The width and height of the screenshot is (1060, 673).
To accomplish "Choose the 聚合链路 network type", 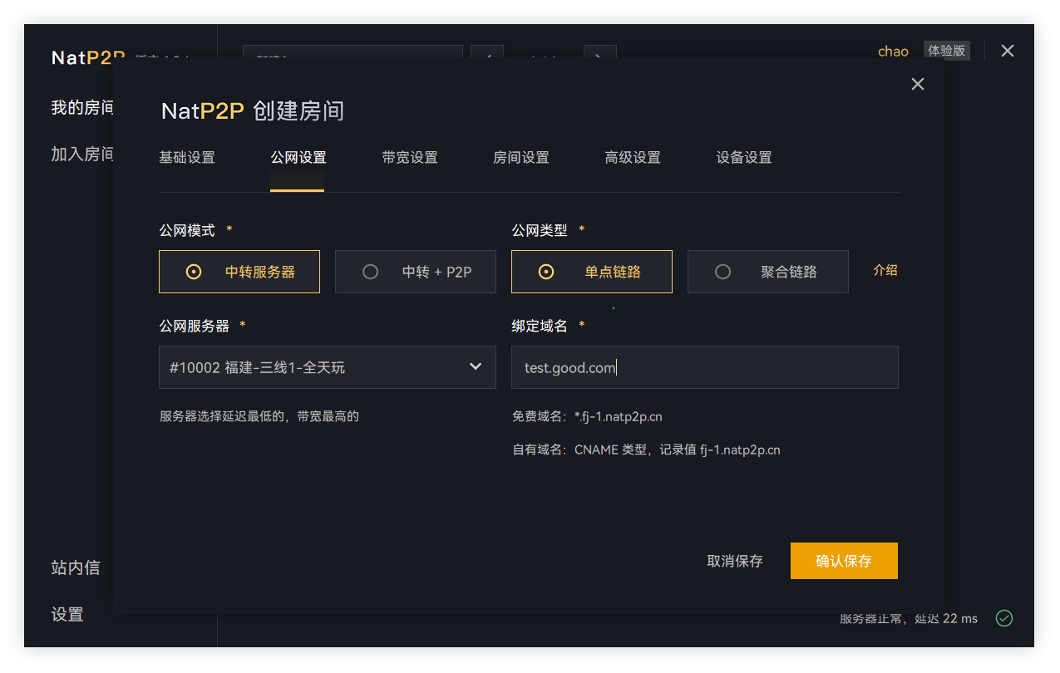I will point(768,272).
